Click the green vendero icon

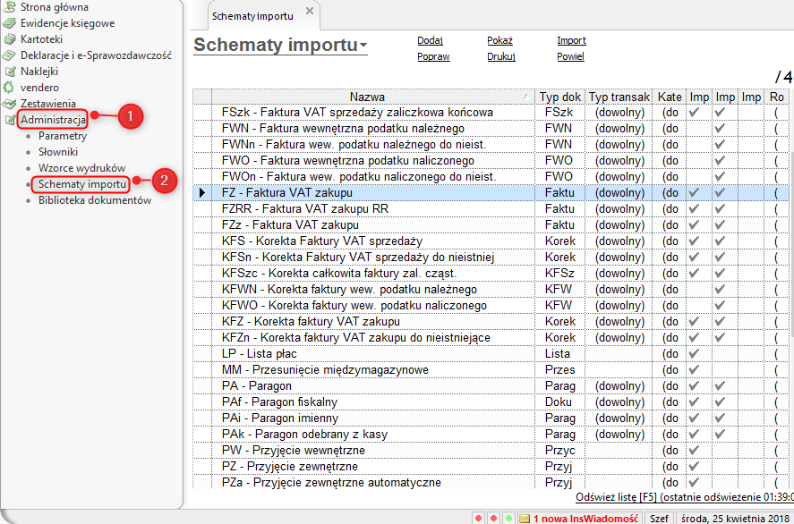coord(10,88)
